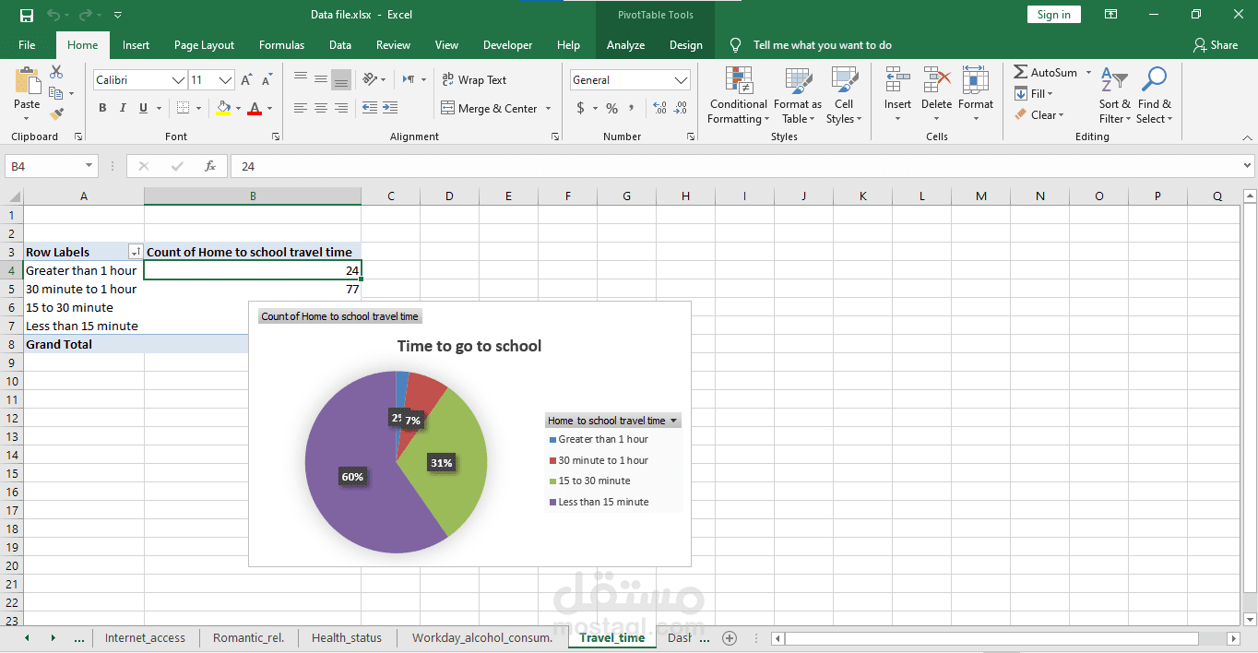1258x653 pixels.
Task: Toggle Align Right
Action: pos(341,108)
